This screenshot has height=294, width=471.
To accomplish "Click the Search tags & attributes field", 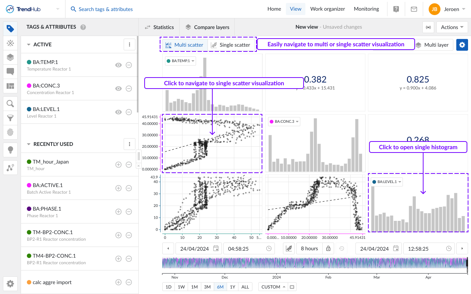I will 106,9.
